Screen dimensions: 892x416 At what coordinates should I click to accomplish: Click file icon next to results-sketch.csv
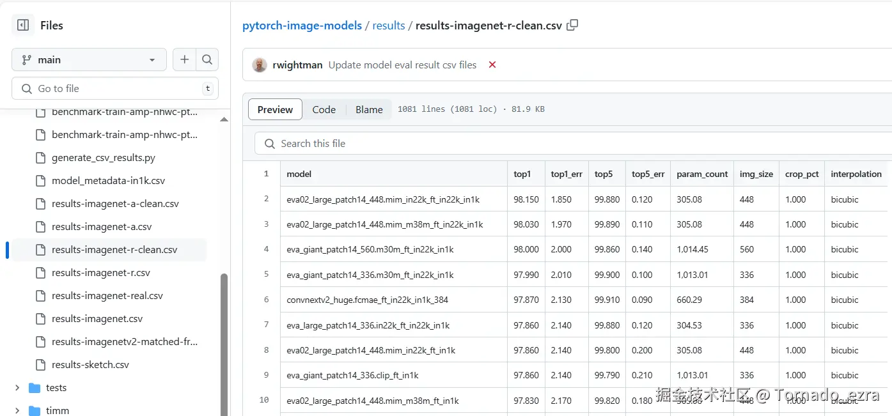coord(40,365)
